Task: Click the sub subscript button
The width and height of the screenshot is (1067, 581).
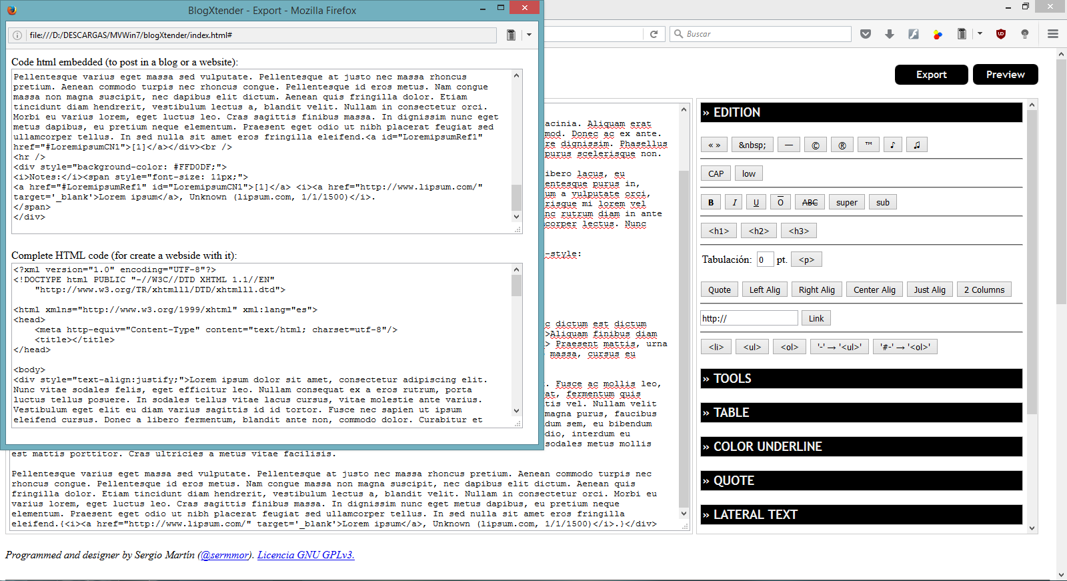Action: coord(883,202)
